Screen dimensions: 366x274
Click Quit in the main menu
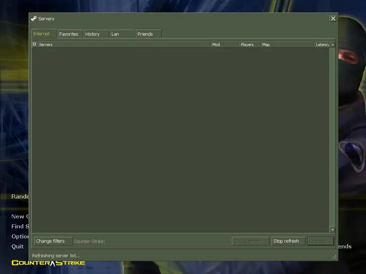(18, 247)
